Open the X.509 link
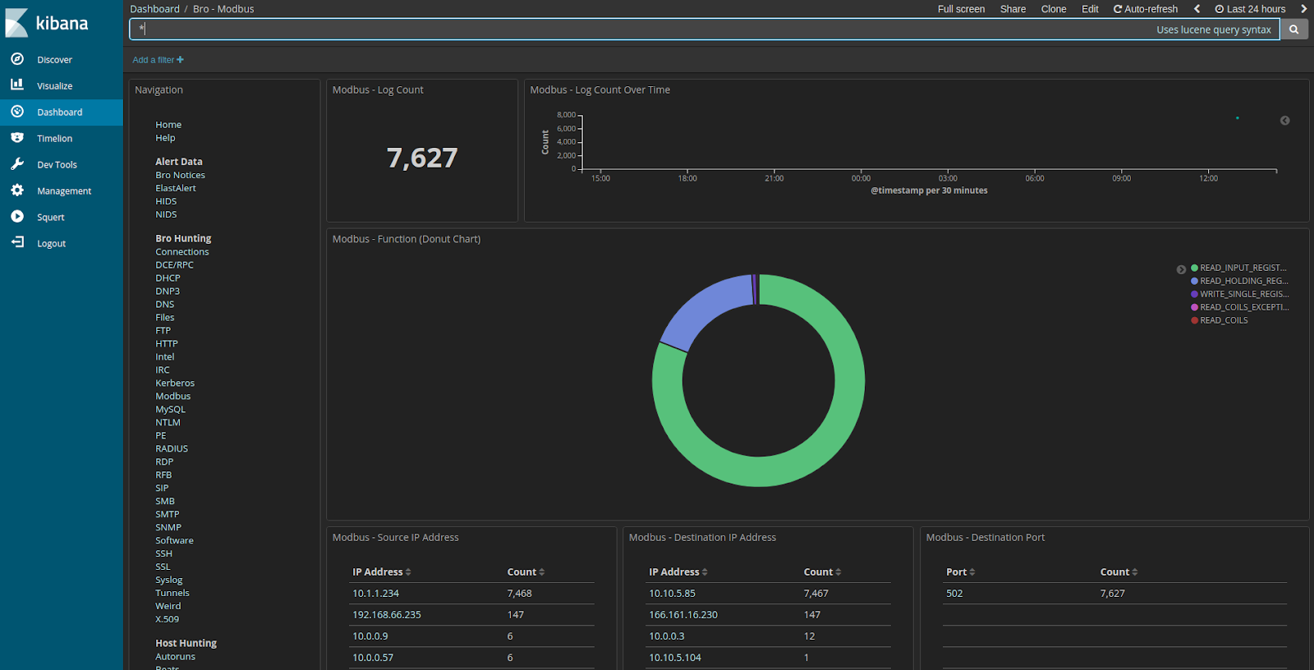 click(x=167, y=620)
